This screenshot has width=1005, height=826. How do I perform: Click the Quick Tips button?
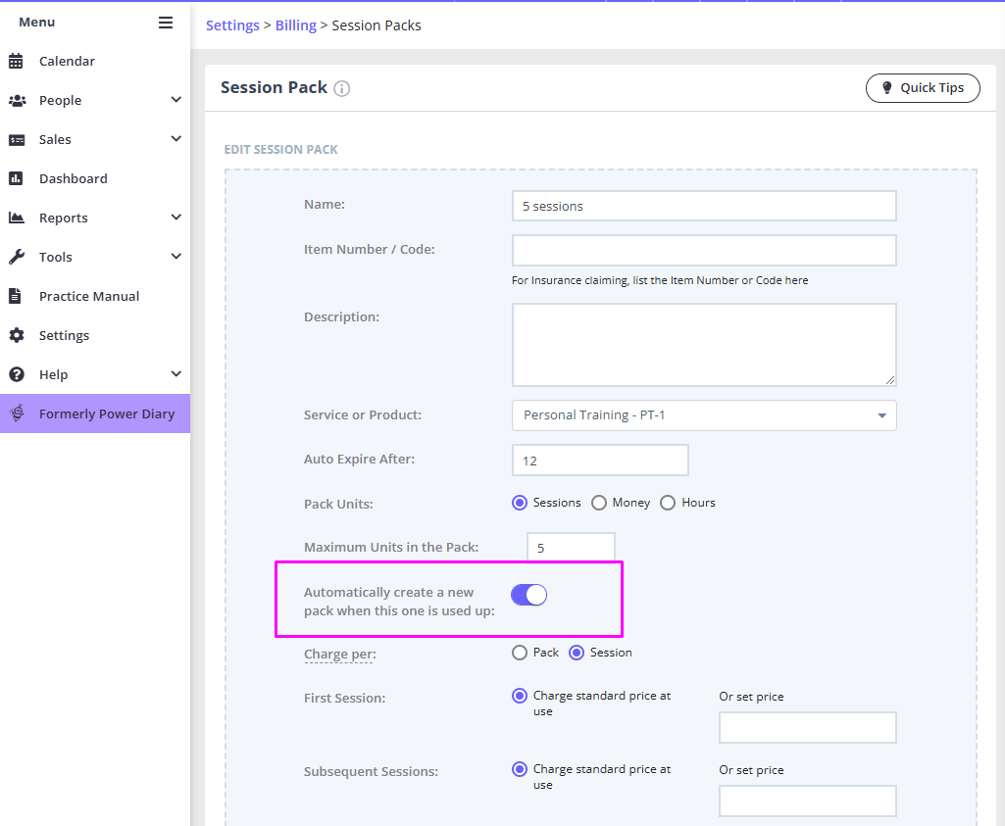[x=922, y=87]
